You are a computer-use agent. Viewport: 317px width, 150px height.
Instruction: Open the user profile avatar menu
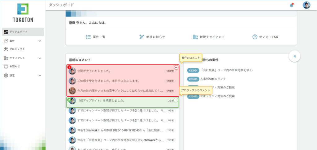click(306, 5)
